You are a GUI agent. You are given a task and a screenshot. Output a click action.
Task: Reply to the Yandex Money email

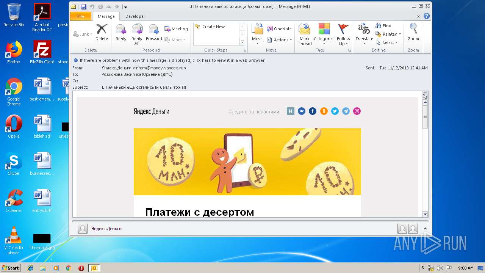click(121, 33)
